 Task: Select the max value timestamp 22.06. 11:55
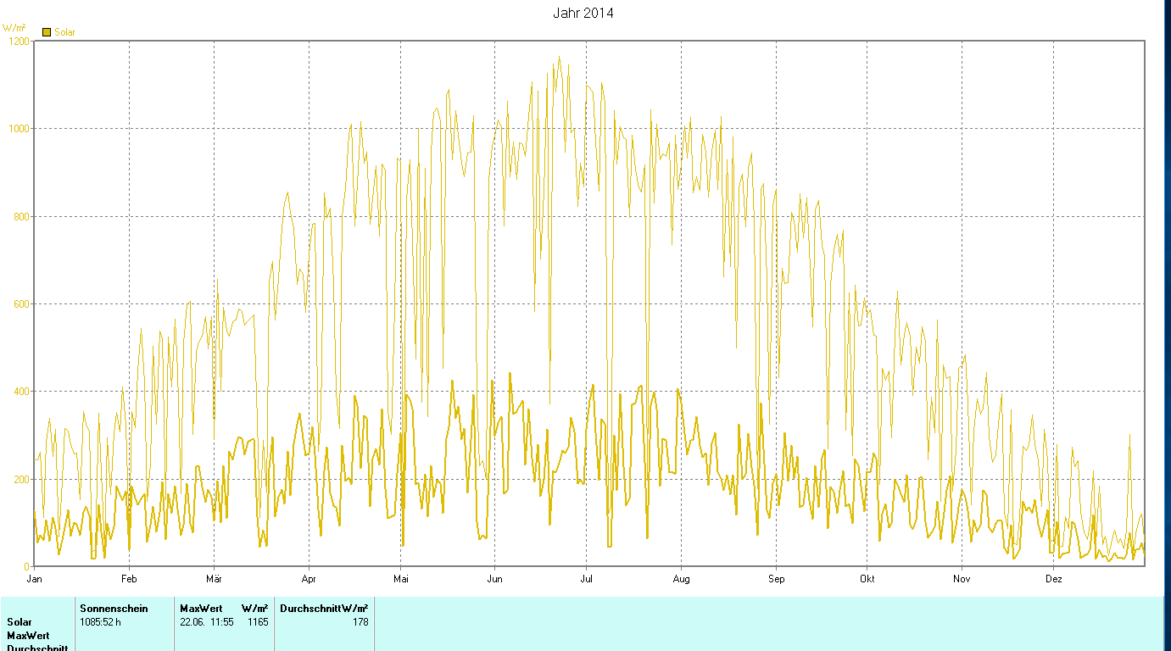208,622
